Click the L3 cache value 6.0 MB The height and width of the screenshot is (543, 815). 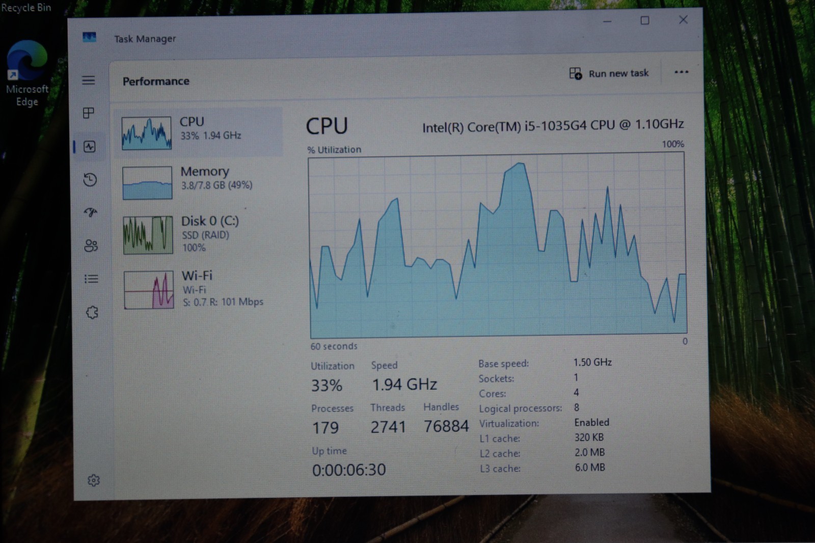(x=590, y=467)
